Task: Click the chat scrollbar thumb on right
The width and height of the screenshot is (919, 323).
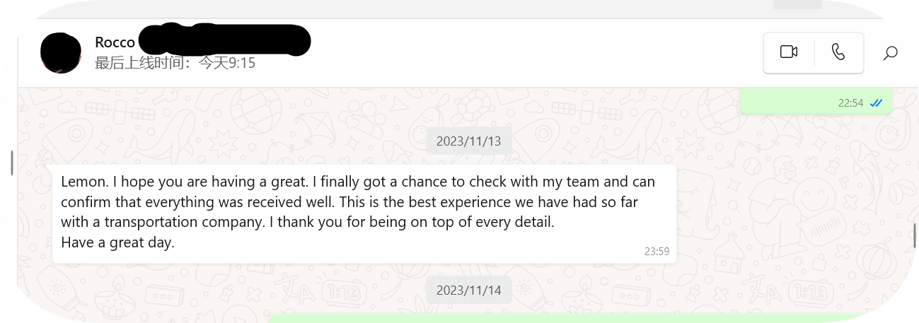Action: pos(914,235)
